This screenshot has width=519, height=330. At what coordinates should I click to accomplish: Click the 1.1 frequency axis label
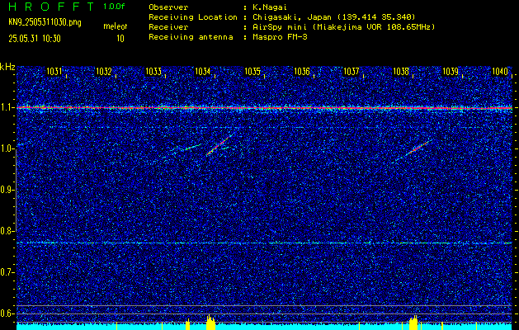(x=7, y=108)
